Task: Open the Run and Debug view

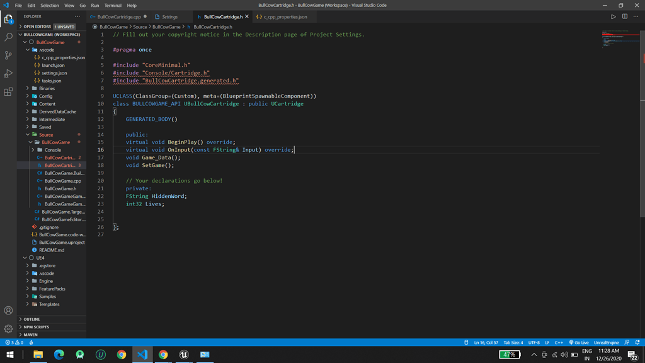Action: point(8,73)
